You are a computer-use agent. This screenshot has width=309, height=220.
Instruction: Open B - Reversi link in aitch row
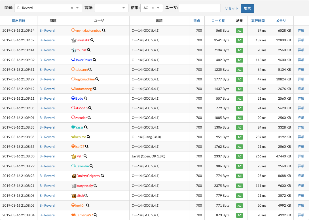point(47,196)
